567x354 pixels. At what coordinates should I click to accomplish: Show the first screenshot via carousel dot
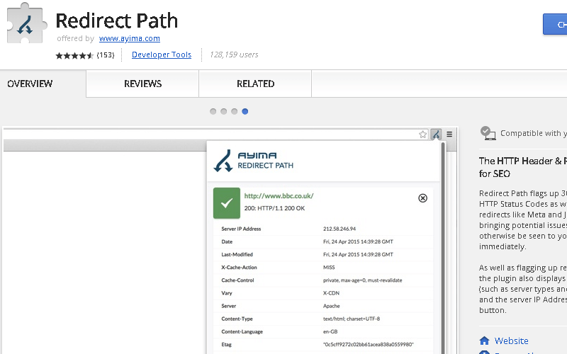coord(213,111)
